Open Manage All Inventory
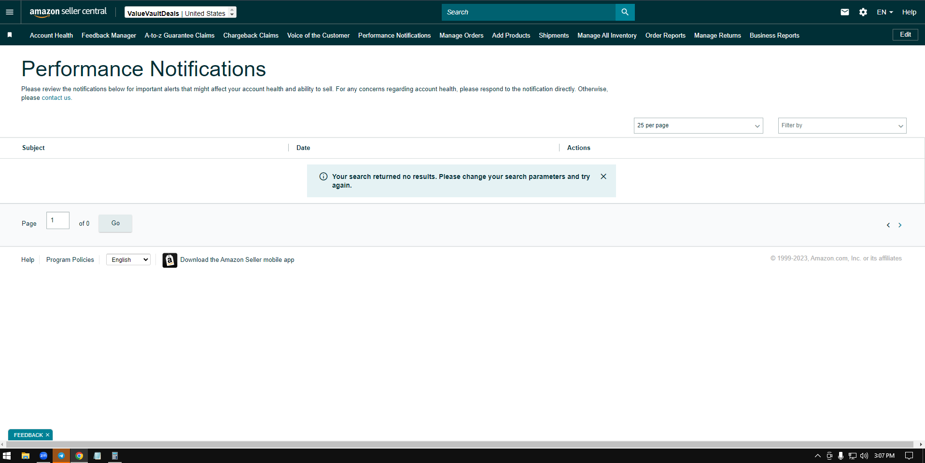Viewport: 925px width, 463px height. pyautogui.click(x=607, y=35)
